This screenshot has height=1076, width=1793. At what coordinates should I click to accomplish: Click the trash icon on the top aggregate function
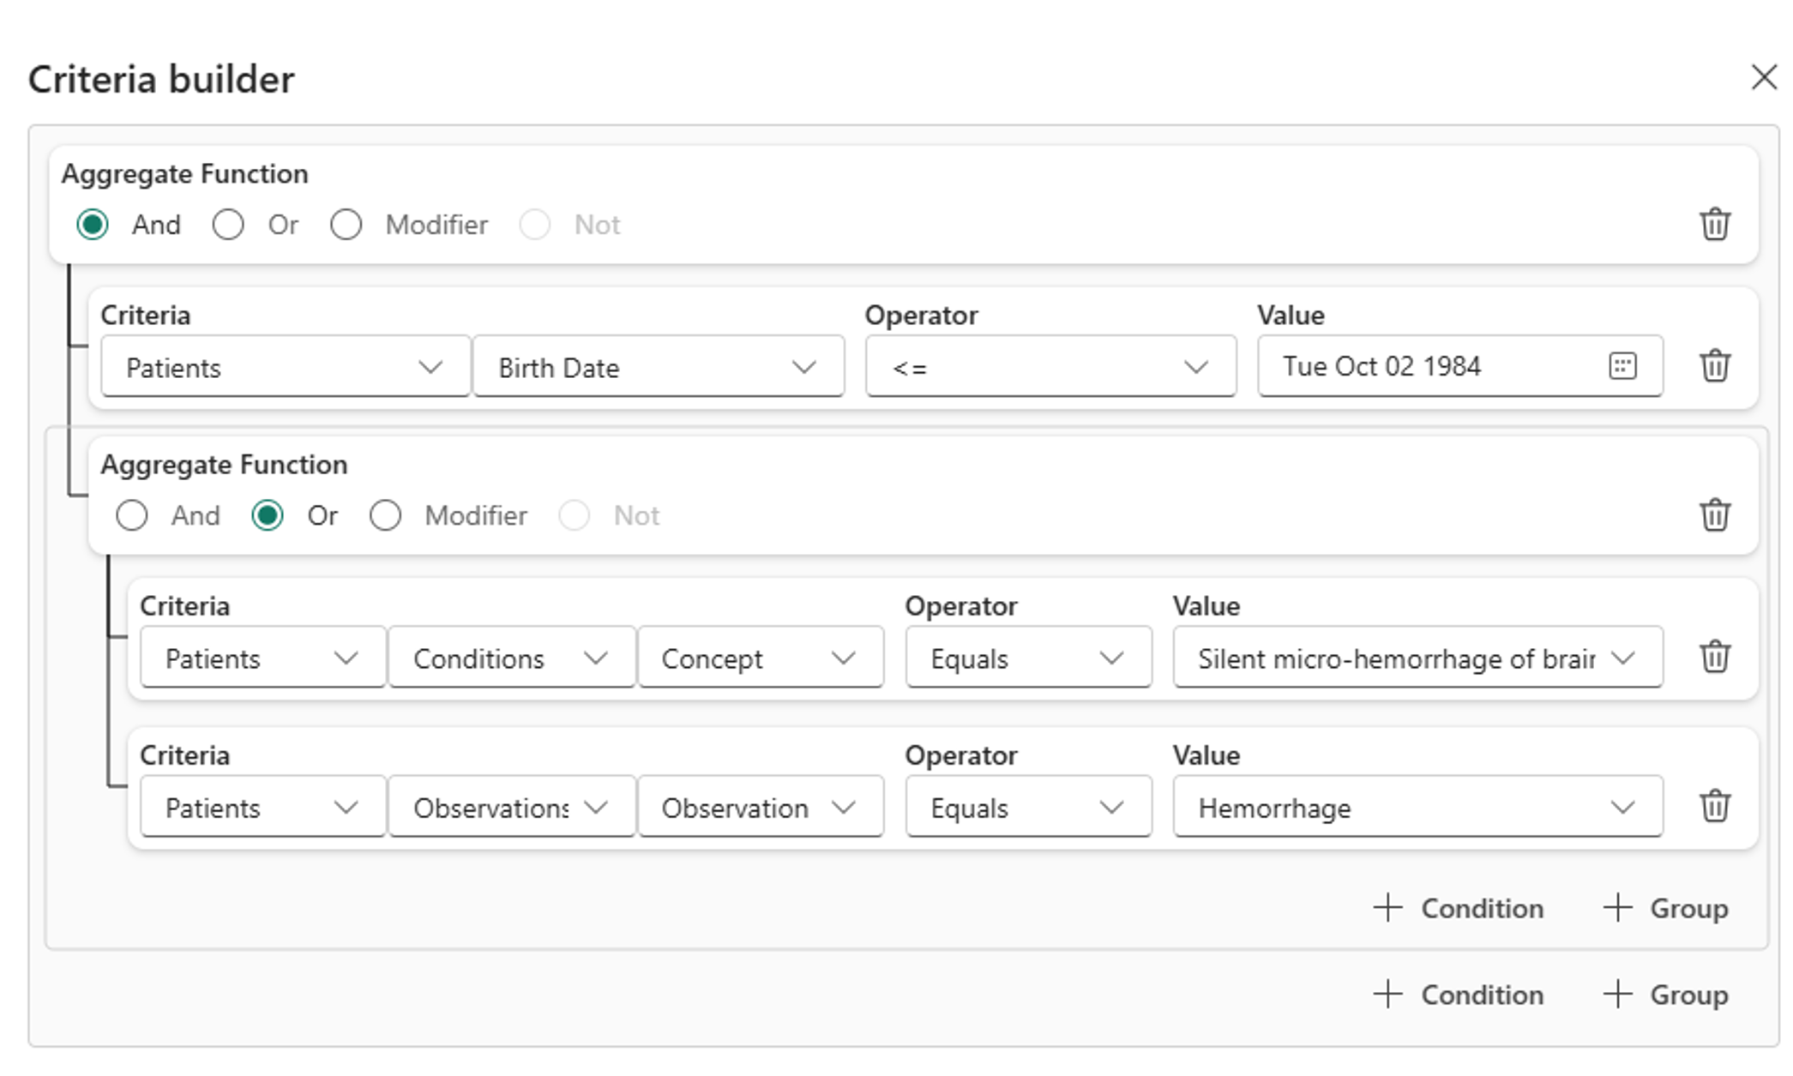1715,224
